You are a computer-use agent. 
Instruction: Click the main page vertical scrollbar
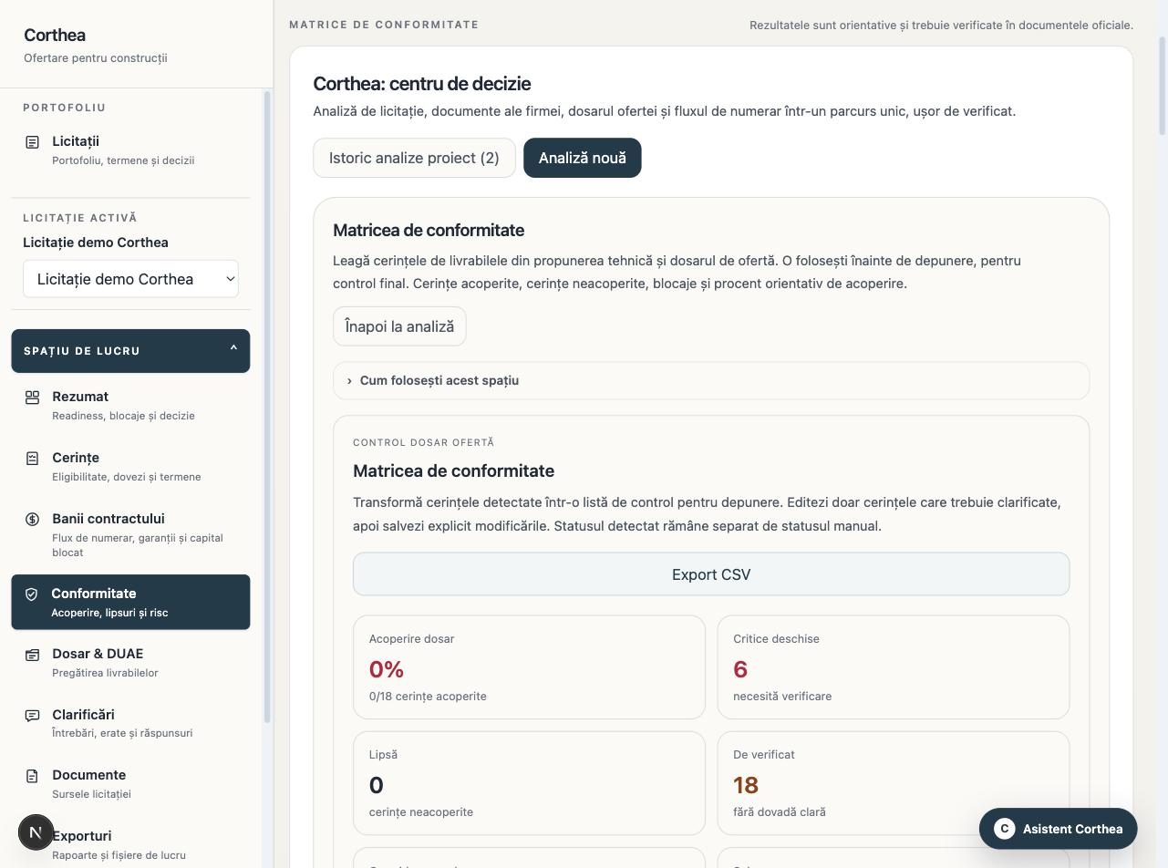pos(1163,87)
